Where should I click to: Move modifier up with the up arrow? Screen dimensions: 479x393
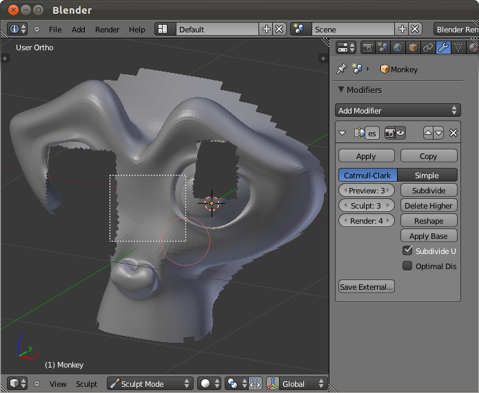coord(428,133)
